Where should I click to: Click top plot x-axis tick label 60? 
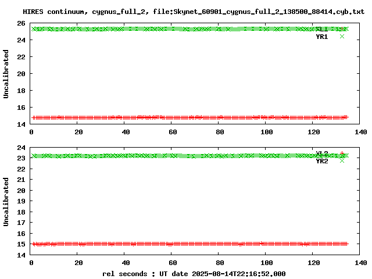(x=173, y=132)
